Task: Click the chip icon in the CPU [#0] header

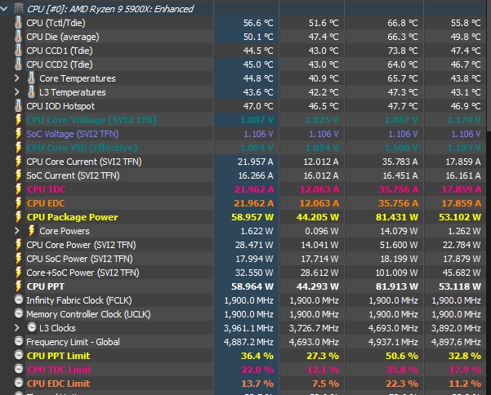Action: click(x=19, y=9)
